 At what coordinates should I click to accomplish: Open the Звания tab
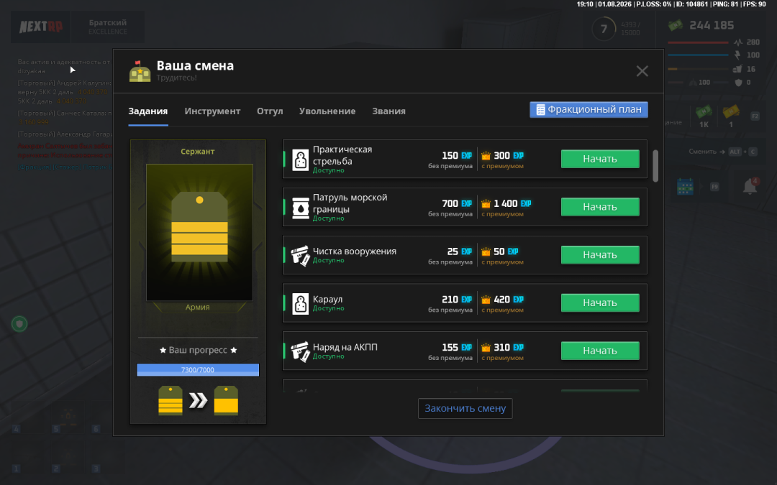(388, 111)
